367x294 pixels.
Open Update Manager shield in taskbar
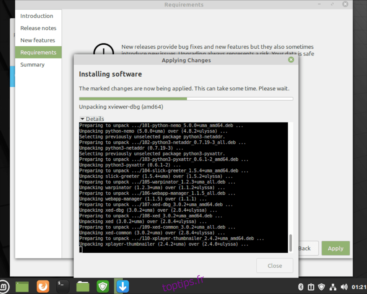pos(103,287)
